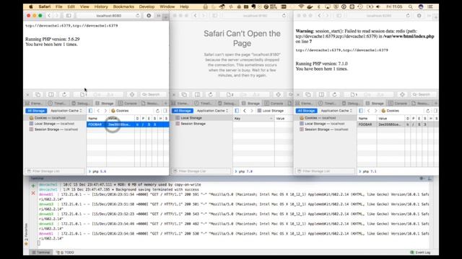Click console prompt showing php 7.1
The image size is (462, 259).
point(398,171)
